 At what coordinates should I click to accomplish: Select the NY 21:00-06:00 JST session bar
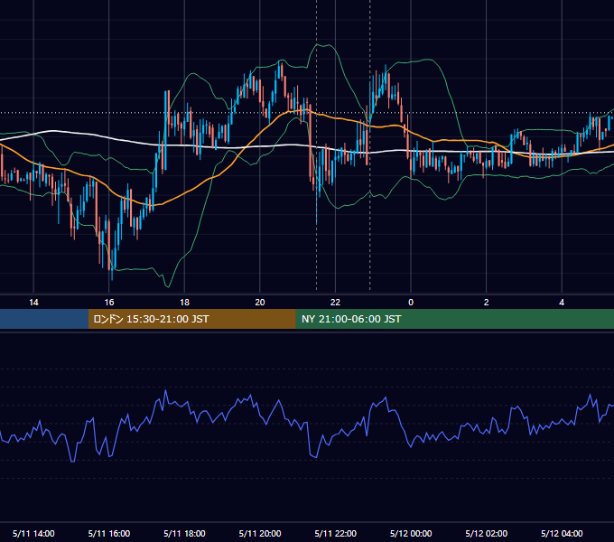pos(454,319)
